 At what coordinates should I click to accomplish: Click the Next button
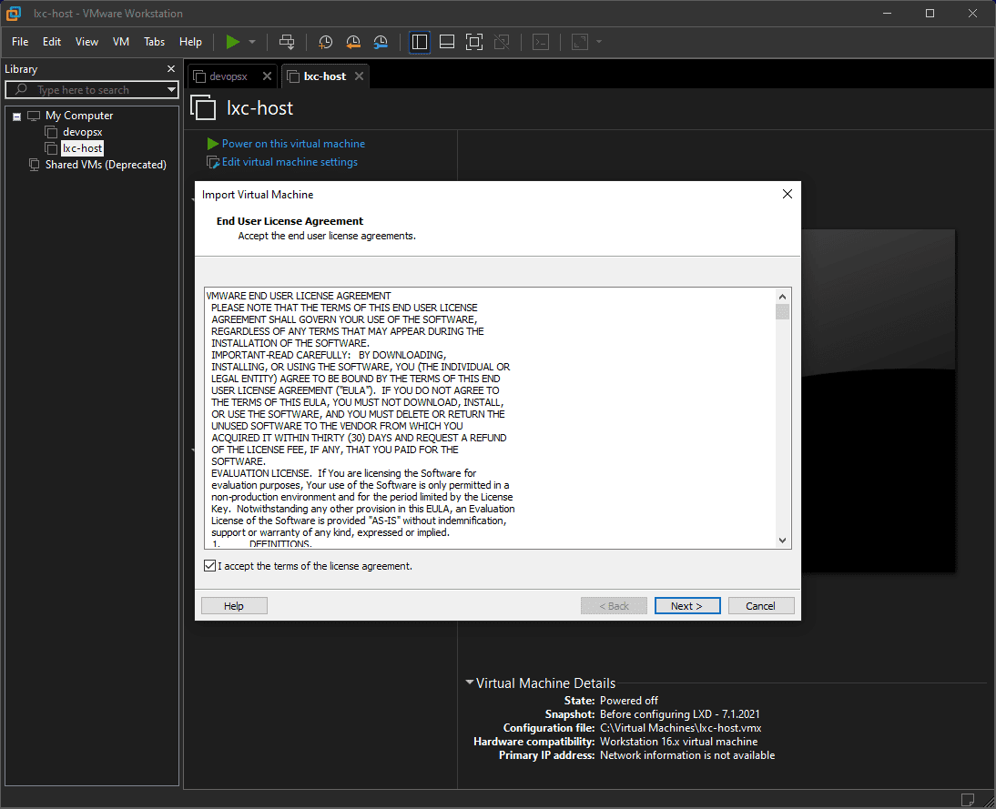tap(687, 606)
